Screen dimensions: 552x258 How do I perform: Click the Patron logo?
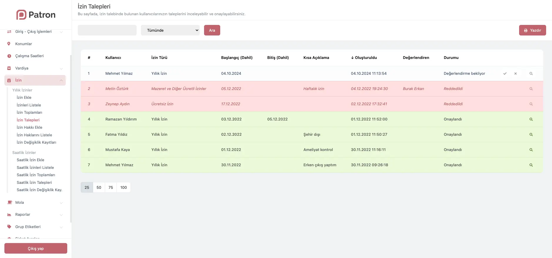[36, 15]
